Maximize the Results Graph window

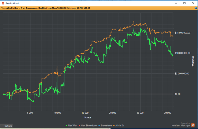click(x=184, y=3)
